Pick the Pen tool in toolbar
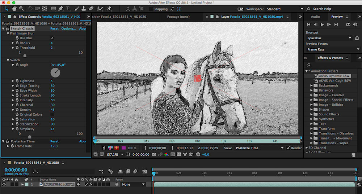Viewport: 362px width, 194px height. (61, 8)
